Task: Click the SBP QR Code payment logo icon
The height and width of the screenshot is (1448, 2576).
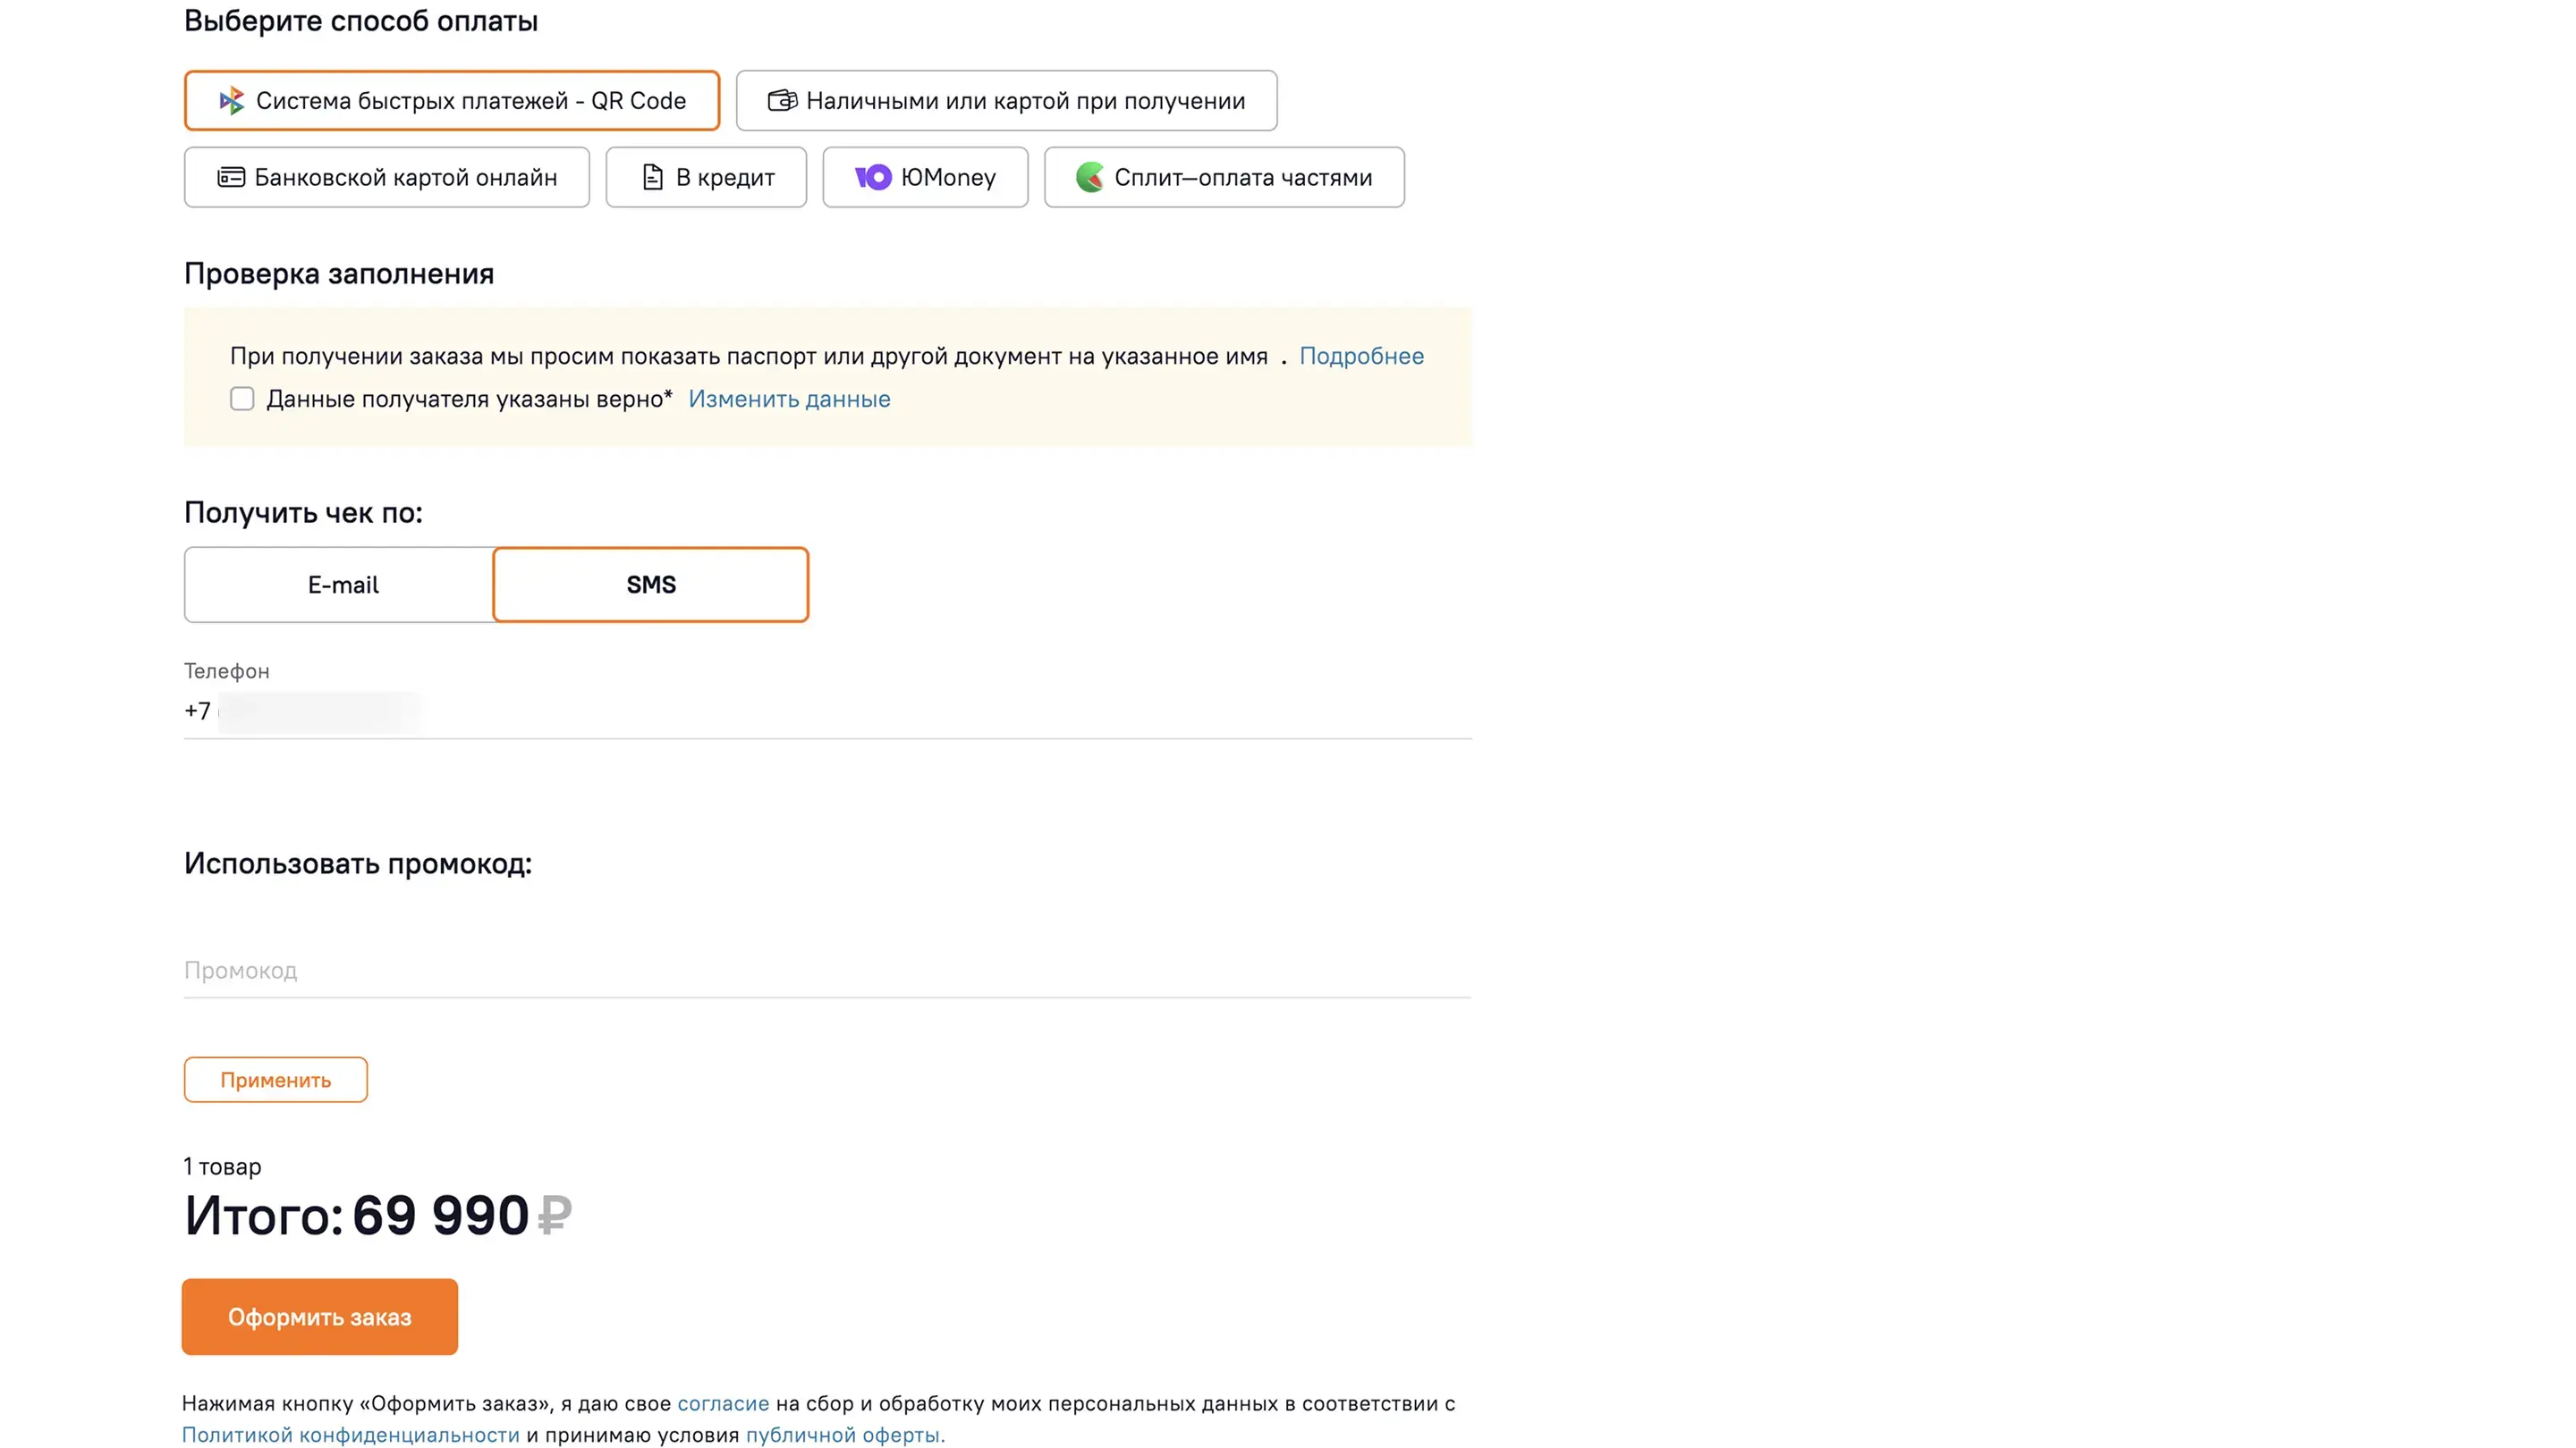Action: click(231, 101)
